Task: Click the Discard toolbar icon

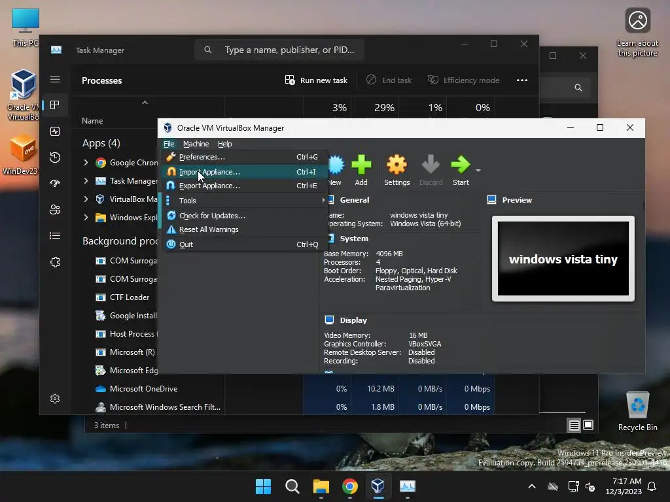Action: tap(431, 170)
